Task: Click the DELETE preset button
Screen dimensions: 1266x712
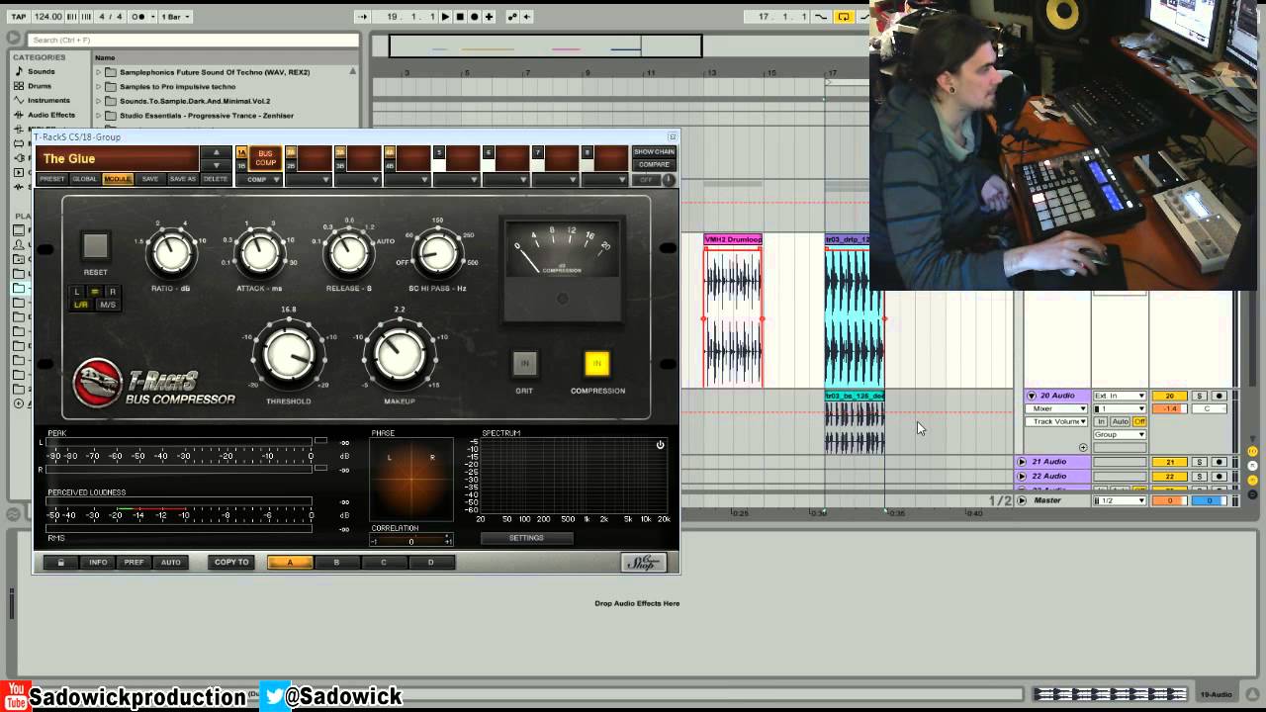Action: [216, 179]
